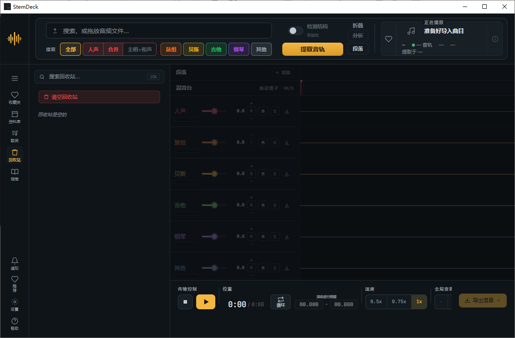The height and width of the screenshot is (338, 515).
Task: Select 钢琴 extraction option
Action: tap(239, 49)
